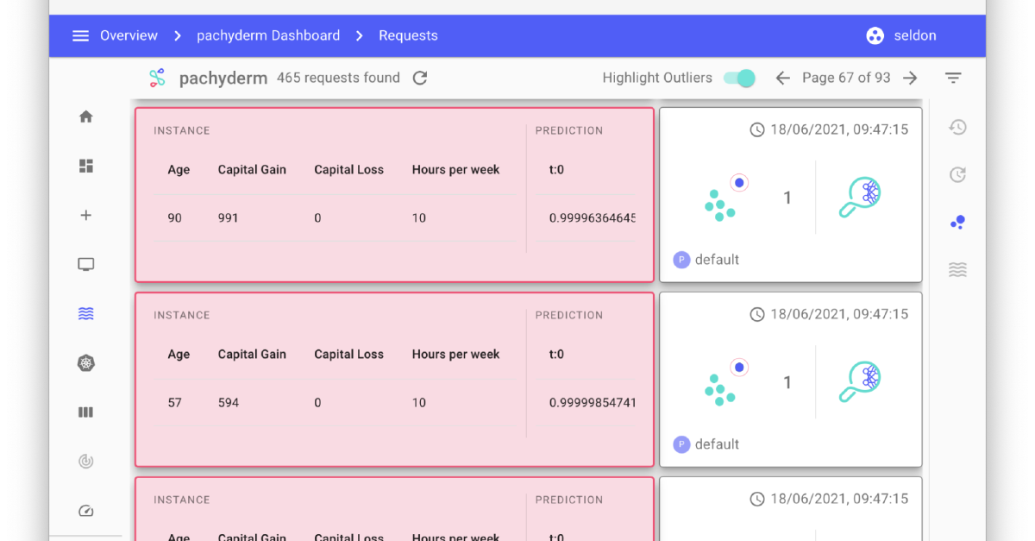
Task: Click the update clock icon in right panel
Action: pyautogui.click(x=957, y=175)
